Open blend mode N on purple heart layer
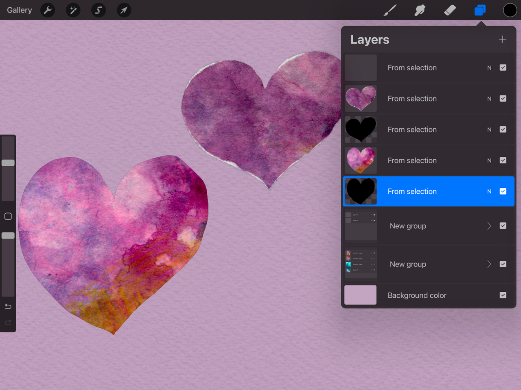521x390 pixels. [x=489, y=99]
